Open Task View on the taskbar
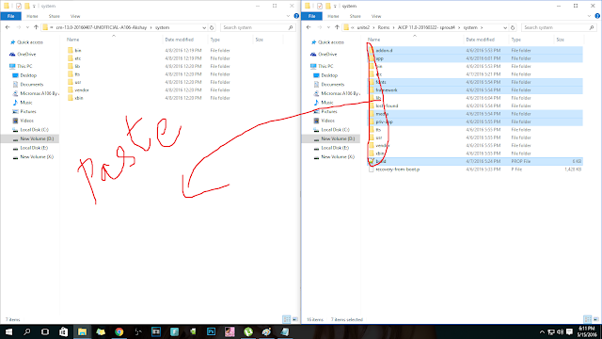Viewport: 602px width, 339px height. tap(45, 331)
